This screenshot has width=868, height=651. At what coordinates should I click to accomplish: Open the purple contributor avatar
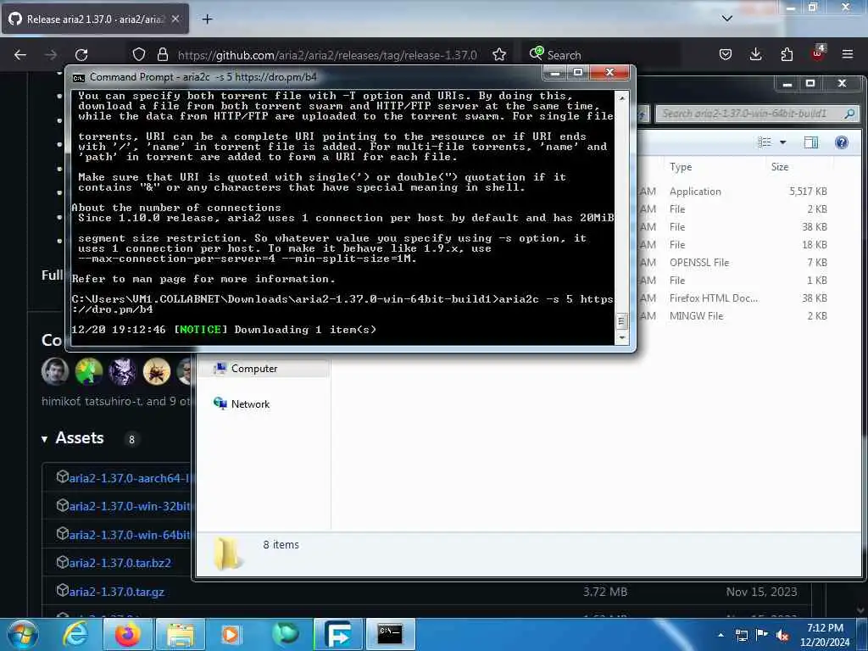pos(122,371)
